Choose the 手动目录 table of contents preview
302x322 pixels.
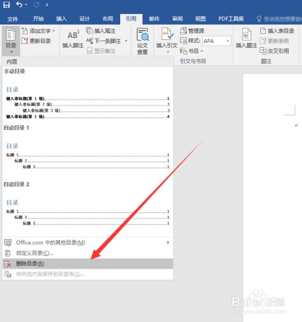pos(88,94)
